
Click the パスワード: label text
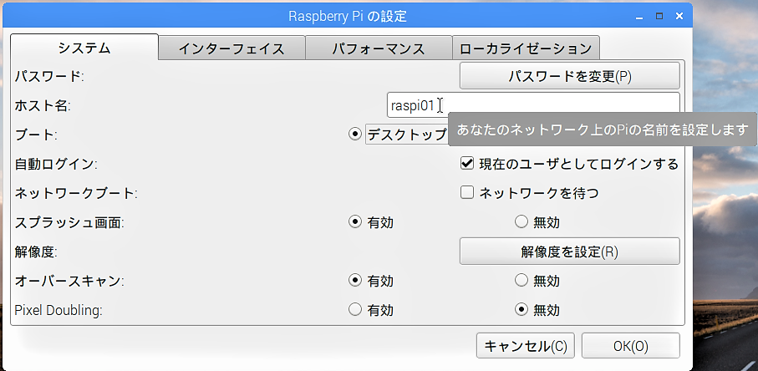click(49, 76)
